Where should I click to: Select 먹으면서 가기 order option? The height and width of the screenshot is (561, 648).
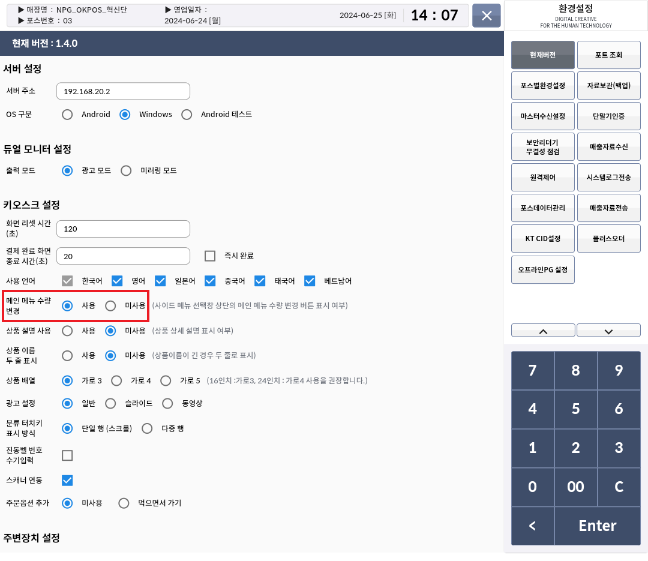[x=124, y=503]
